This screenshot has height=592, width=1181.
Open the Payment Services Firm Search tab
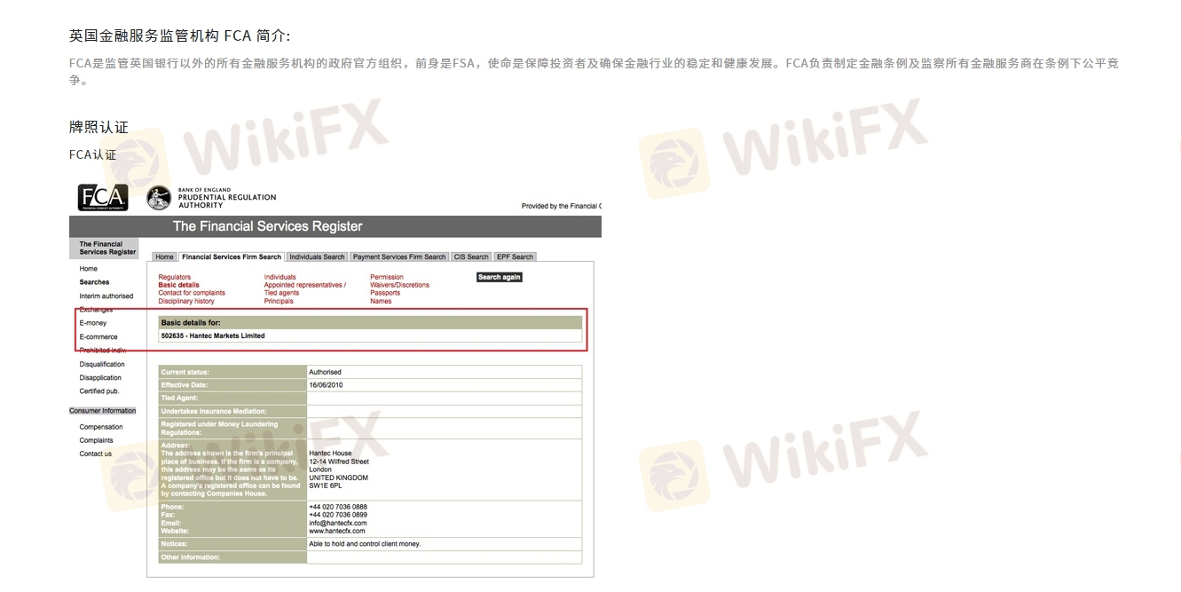[x=399, y=257]
